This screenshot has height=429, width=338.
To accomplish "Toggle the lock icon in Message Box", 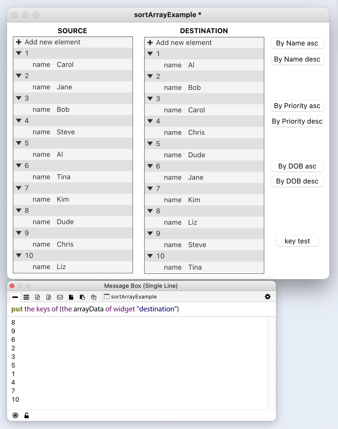I will (26, 415).
